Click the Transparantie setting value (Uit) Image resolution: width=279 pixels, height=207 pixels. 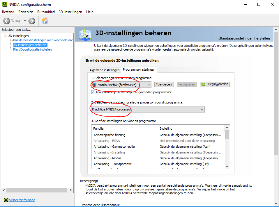click(184, 164)
